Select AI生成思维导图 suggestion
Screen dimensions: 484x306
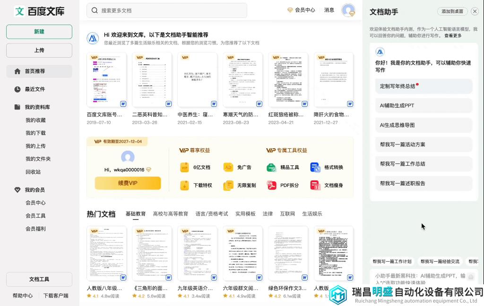pos(424,125)
